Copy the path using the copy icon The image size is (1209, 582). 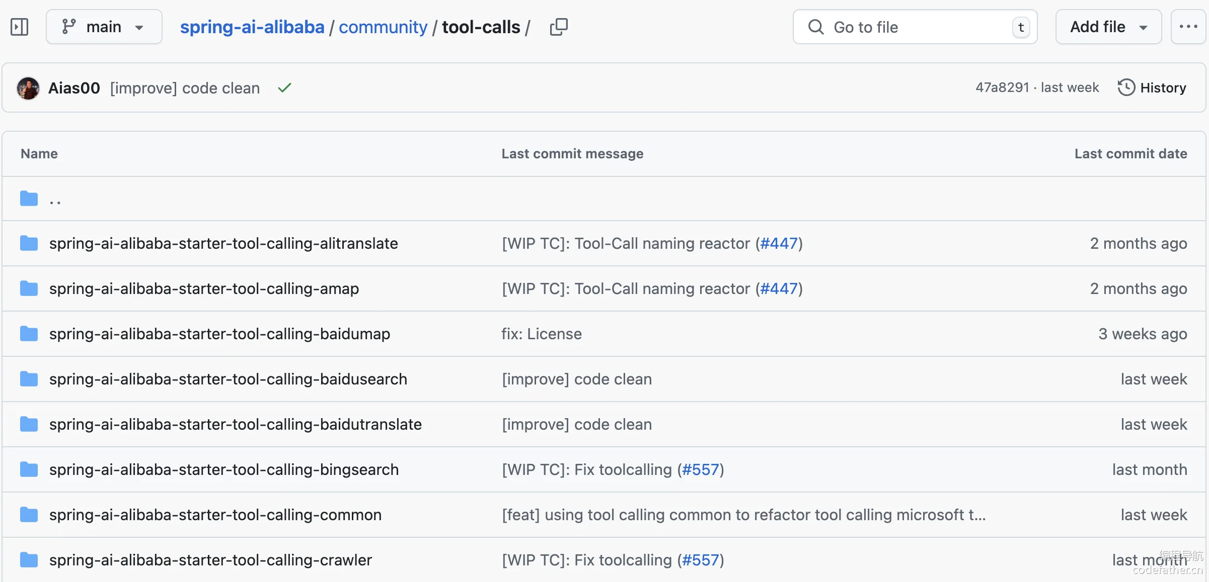[x=558, y=27]
